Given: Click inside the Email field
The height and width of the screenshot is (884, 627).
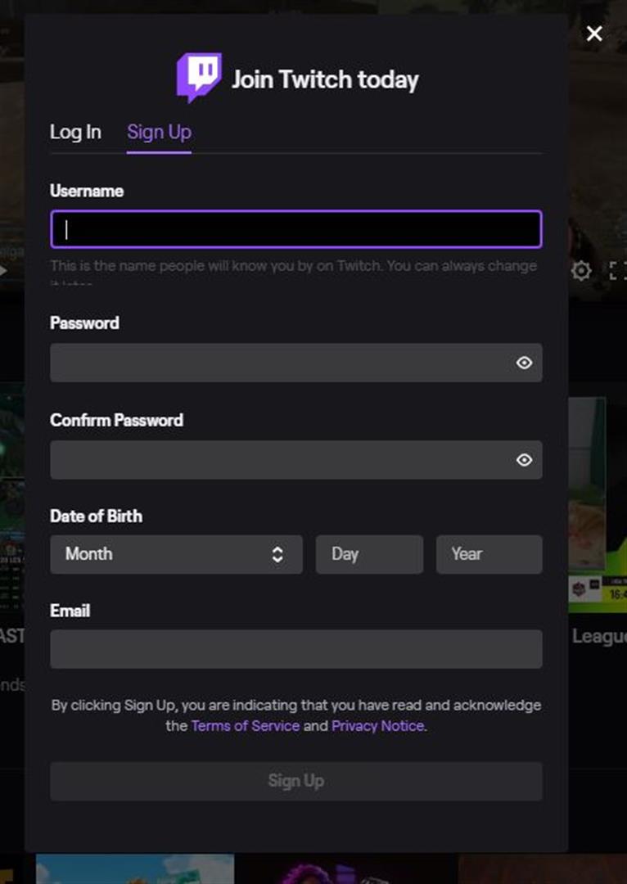Looking at the screenshot, I should pos(296,649).
